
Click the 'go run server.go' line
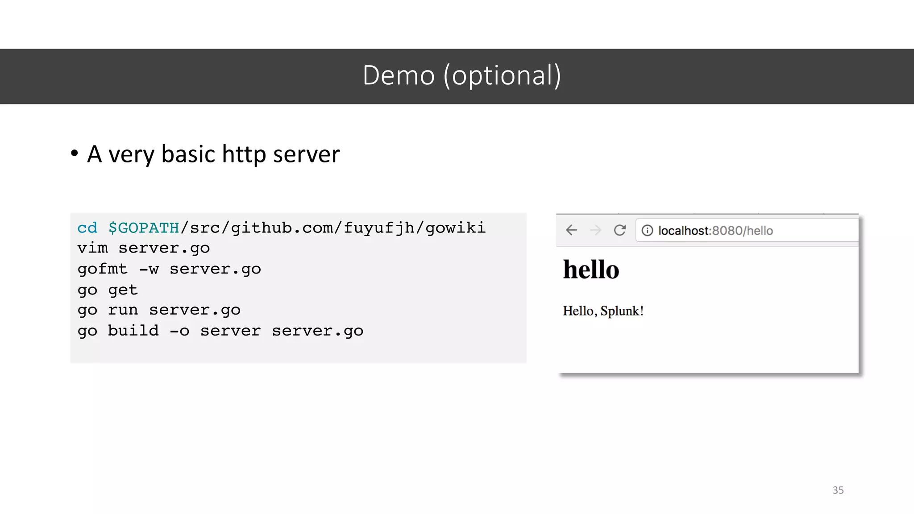tap(159, 311)
